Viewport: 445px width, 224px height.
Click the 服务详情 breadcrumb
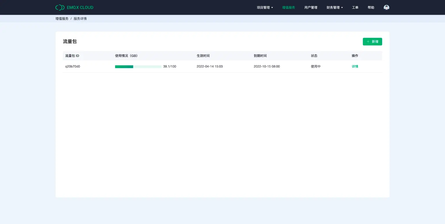tap(80, 19)
